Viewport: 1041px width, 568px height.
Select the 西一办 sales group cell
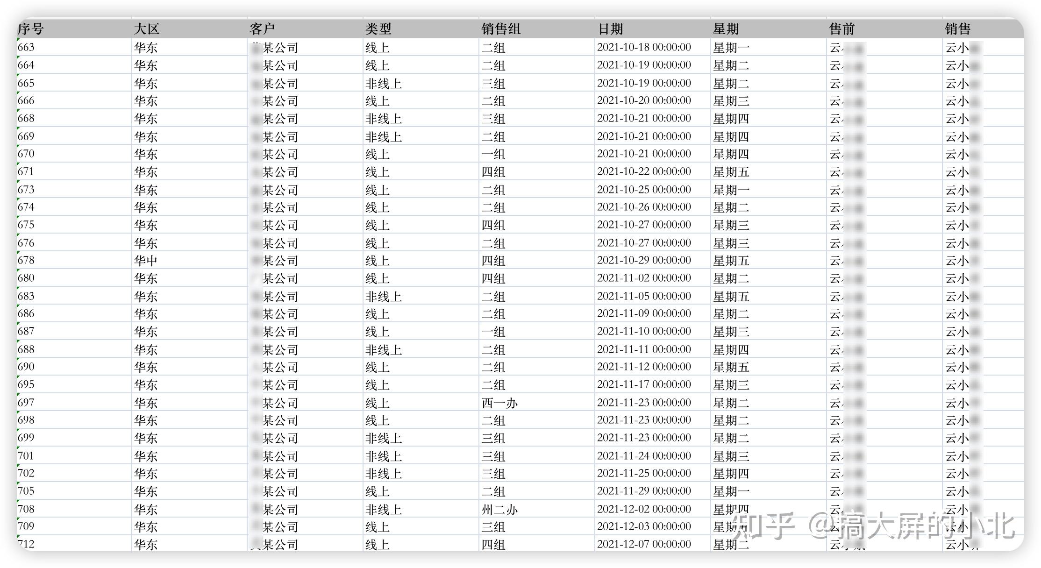click(499, 403)
